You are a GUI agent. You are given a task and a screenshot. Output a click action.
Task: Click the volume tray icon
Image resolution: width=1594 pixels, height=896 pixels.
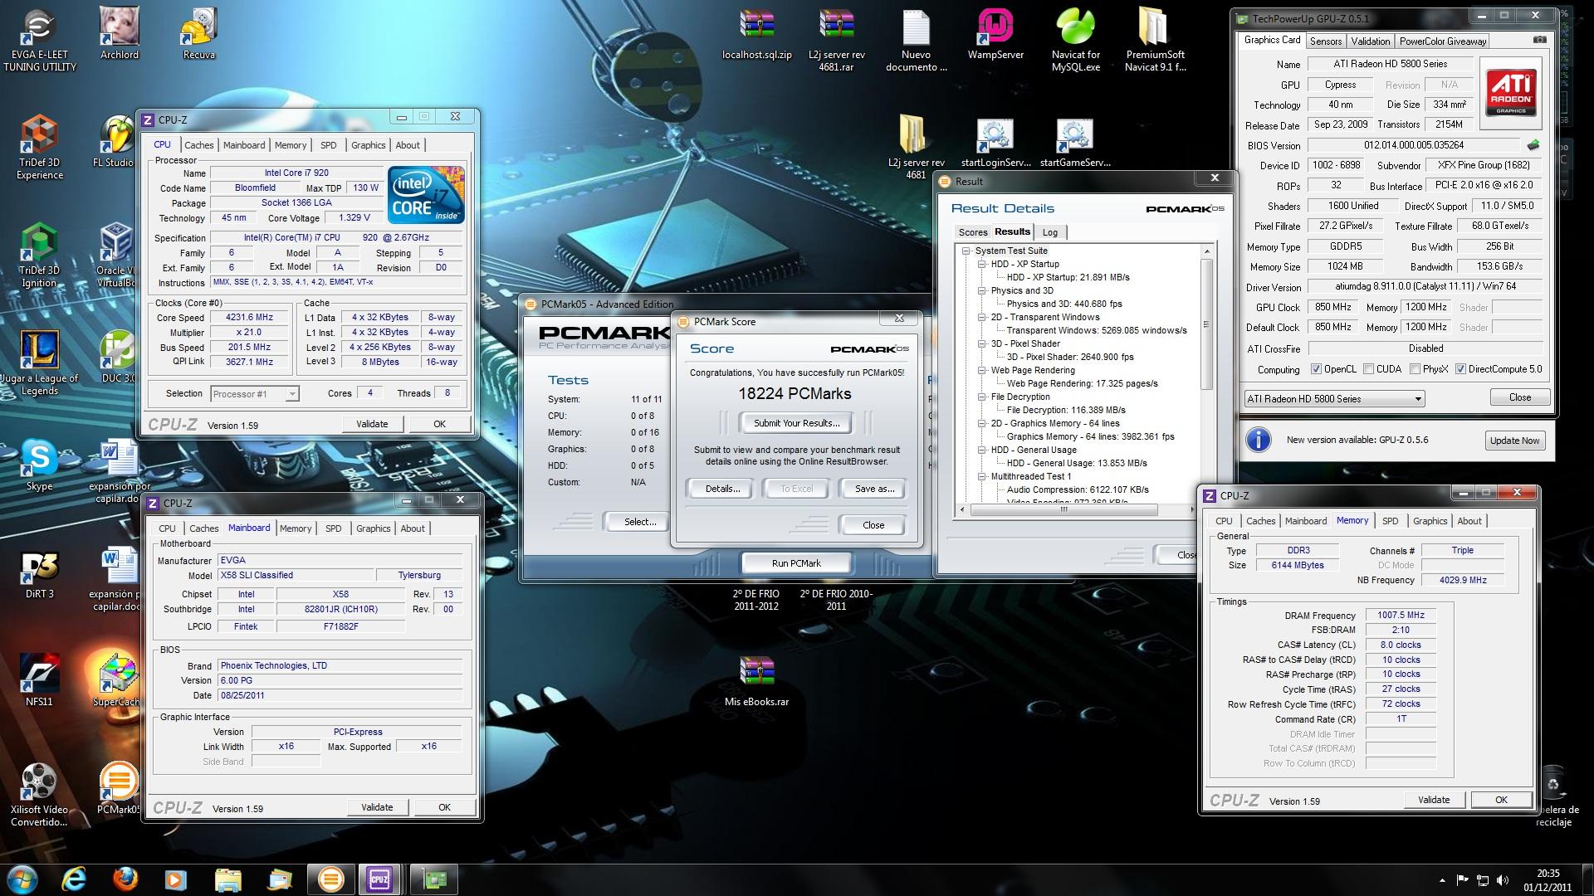[1501, 879]
